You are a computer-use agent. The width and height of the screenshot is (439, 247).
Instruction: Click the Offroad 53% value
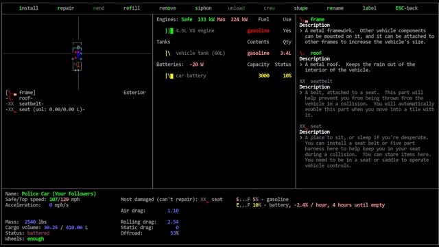click(174, 233)
